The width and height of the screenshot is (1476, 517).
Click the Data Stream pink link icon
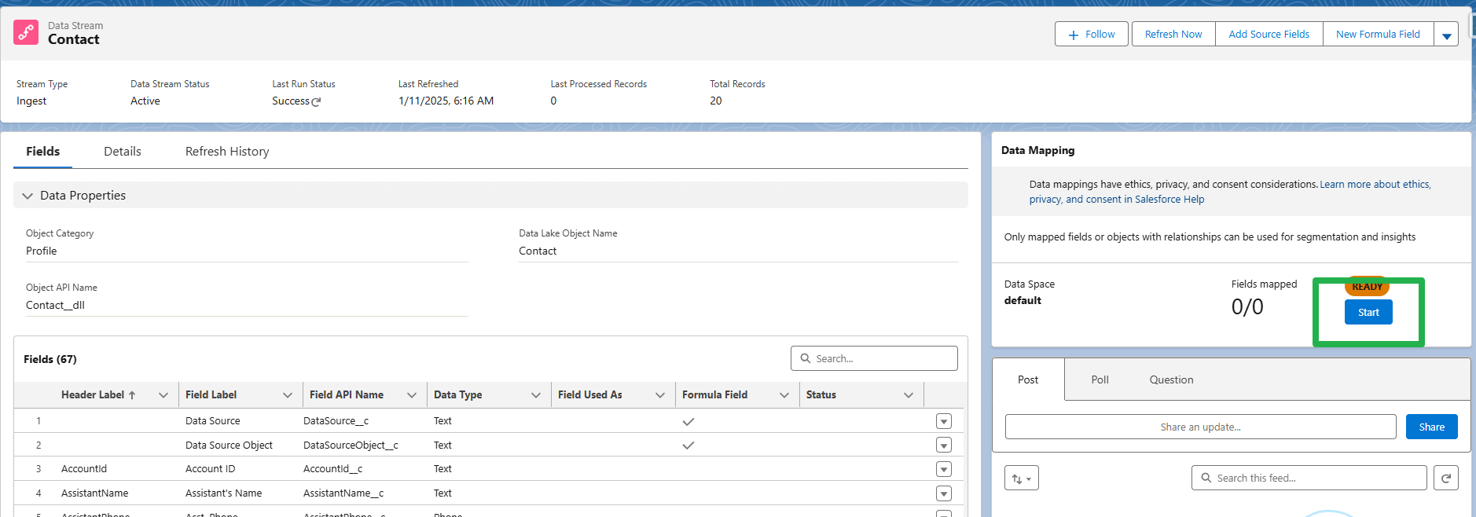coord(26,32)
